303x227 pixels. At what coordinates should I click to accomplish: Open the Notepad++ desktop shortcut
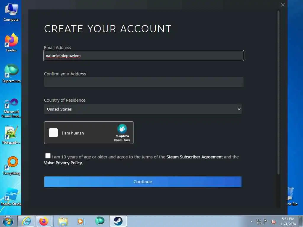[x=12, y=135]
